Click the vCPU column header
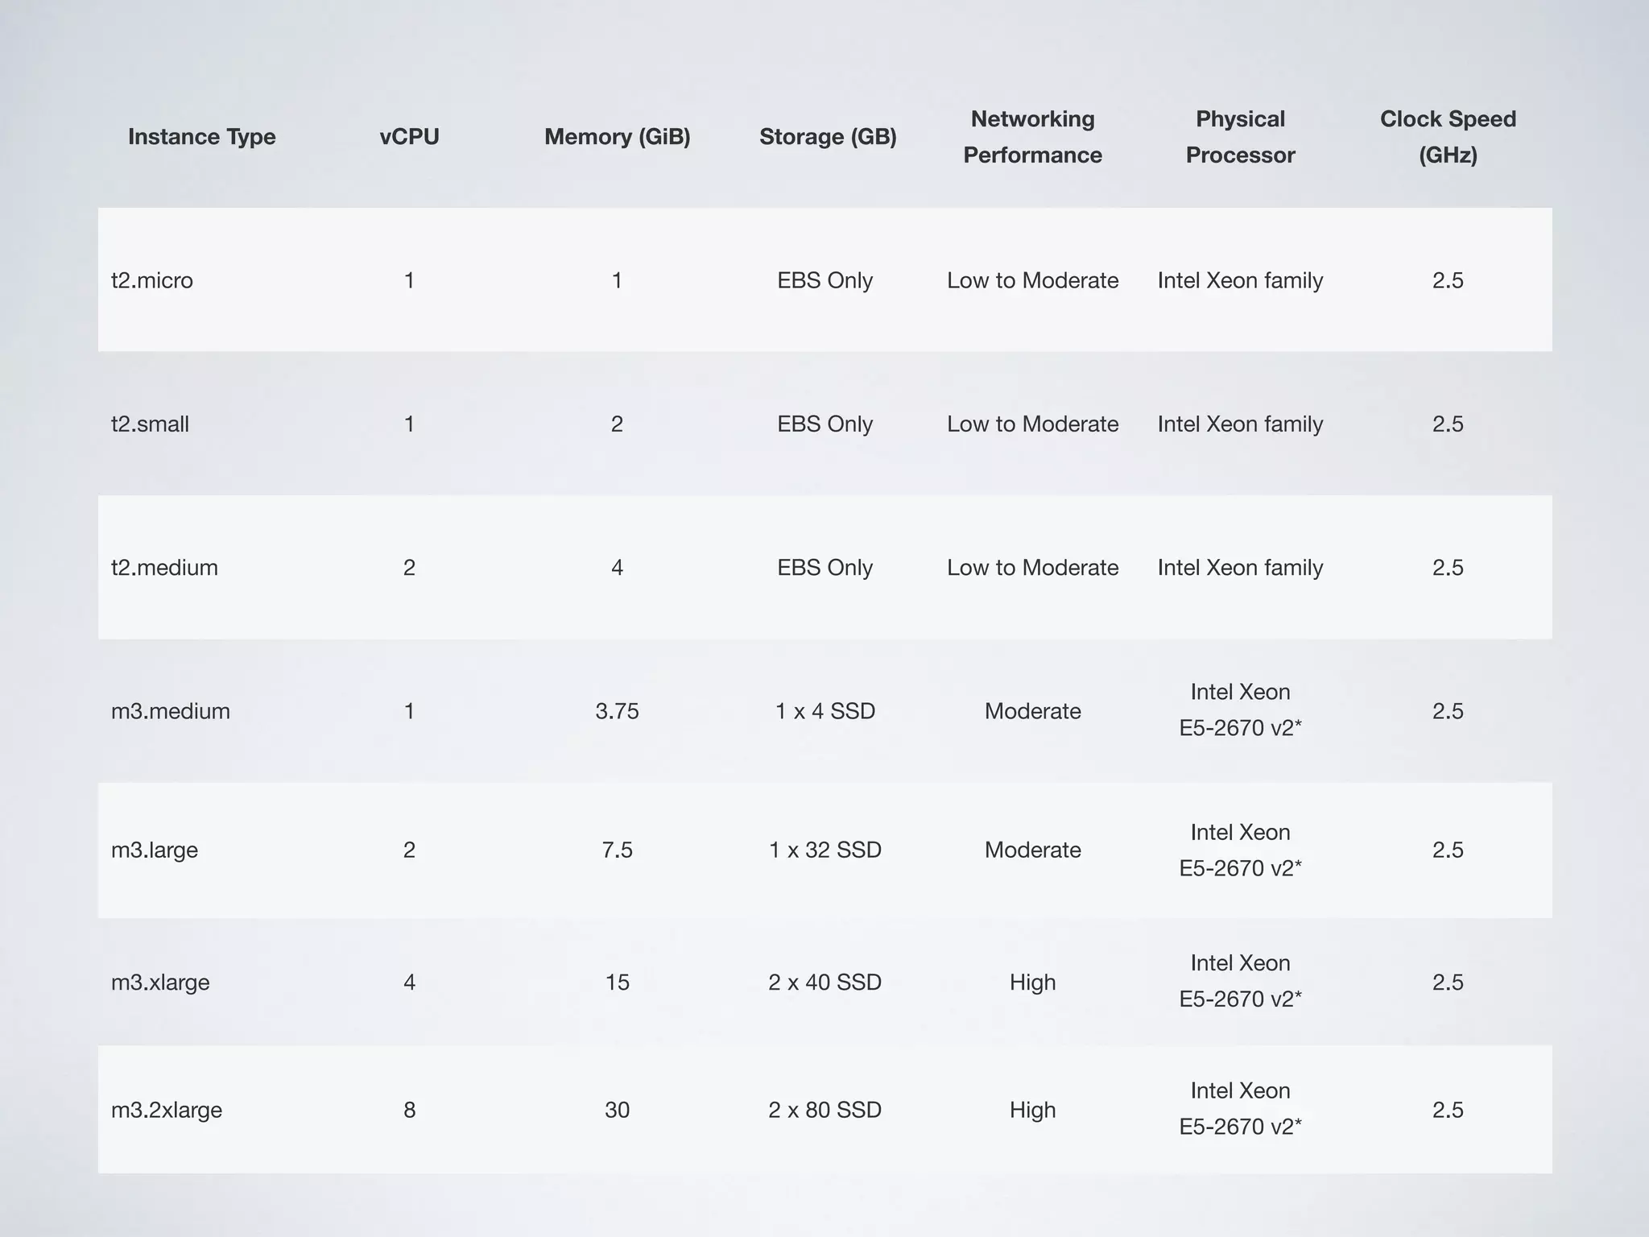The width and height of the screenshot is (1649, 1237). coord(409,137)
